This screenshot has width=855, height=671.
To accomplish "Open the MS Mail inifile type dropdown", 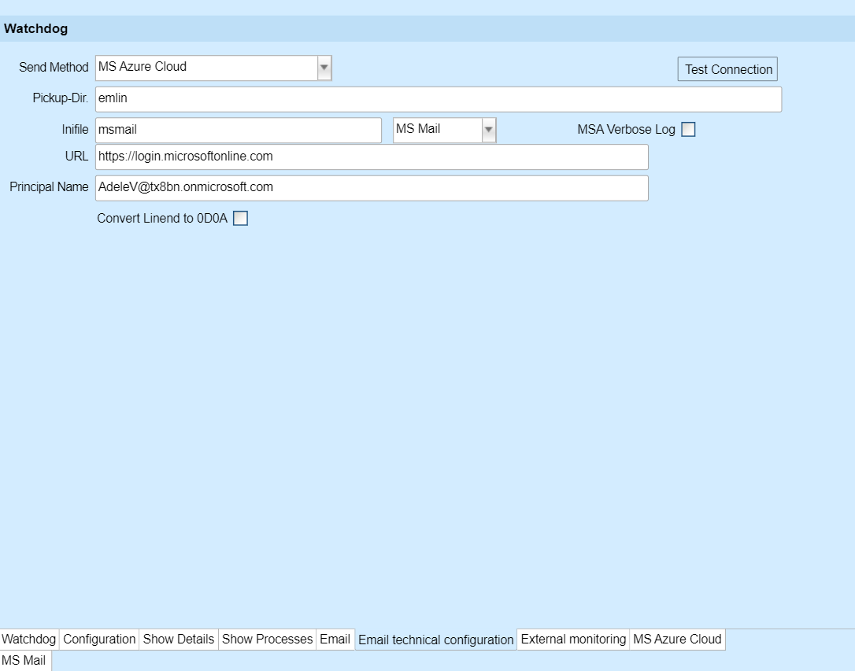I will pyautogui.click(x=444, y=130).
